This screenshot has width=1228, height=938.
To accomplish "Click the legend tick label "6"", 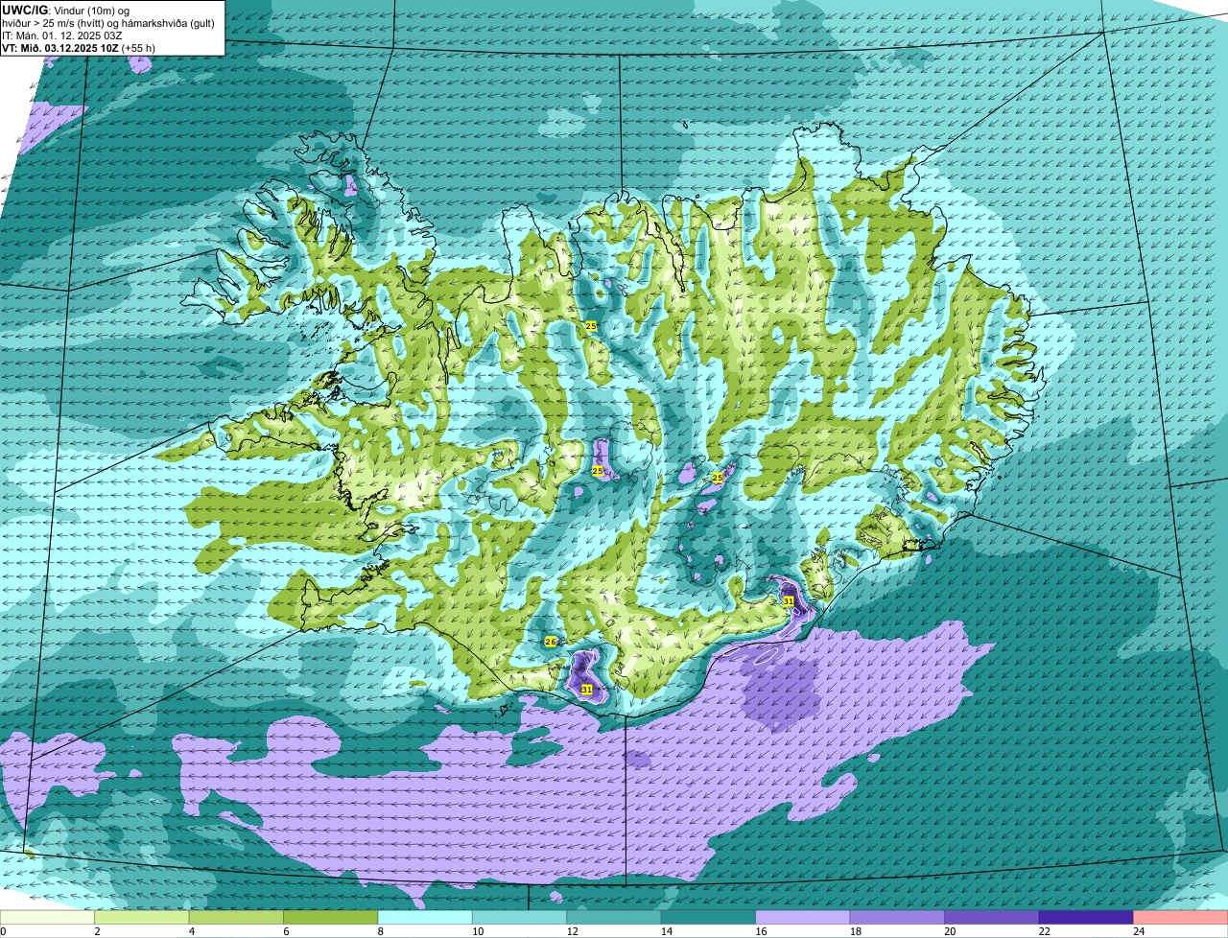I will 284,931.
